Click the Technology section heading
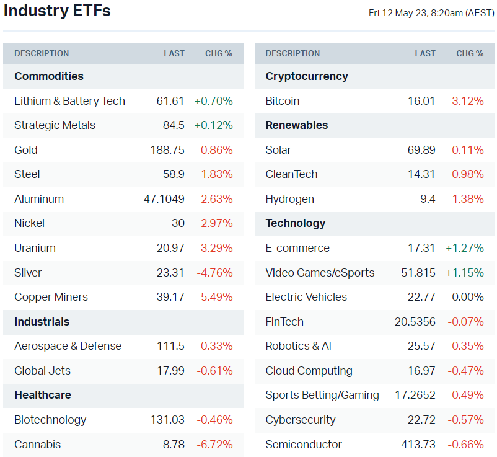 coord(295,223)
